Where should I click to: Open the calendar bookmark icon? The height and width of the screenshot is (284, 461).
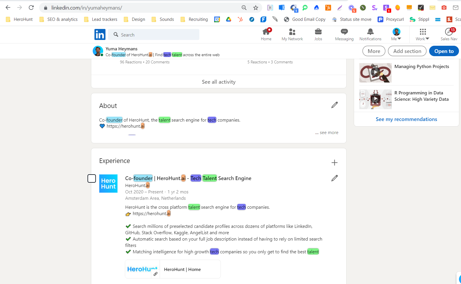217,19
